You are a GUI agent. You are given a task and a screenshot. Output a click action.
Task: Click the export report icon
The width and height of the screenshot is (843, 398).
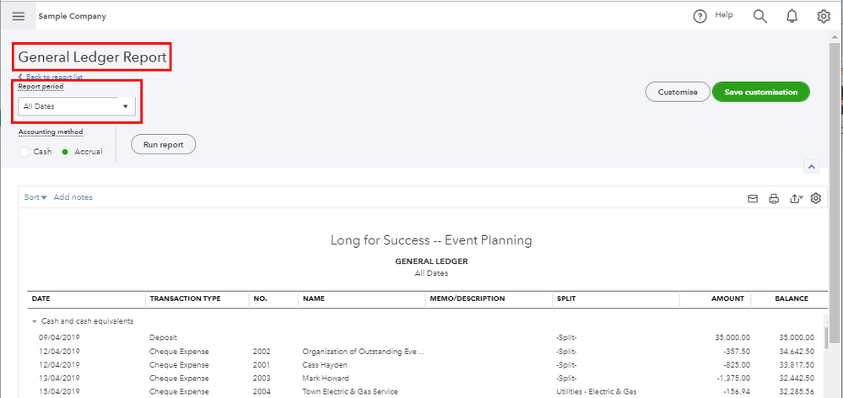click(795, 199)
